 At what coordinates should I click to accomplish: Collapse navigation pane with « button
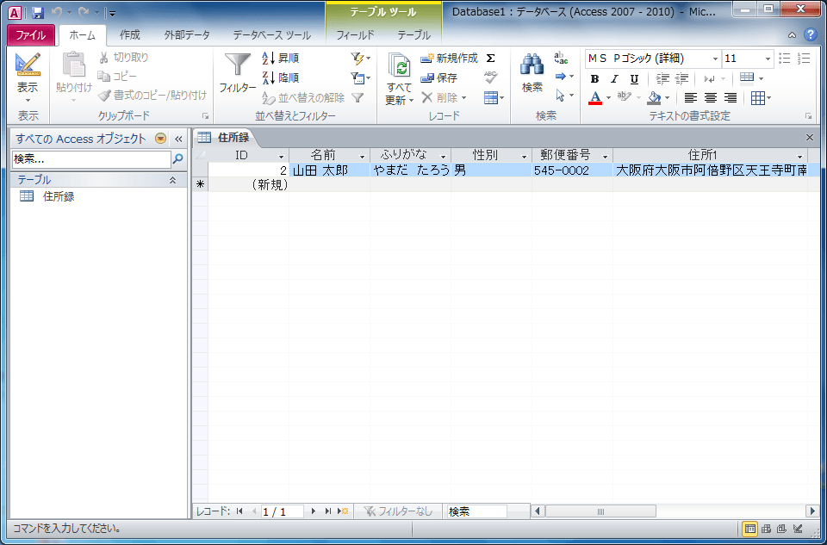coord(178,139)
